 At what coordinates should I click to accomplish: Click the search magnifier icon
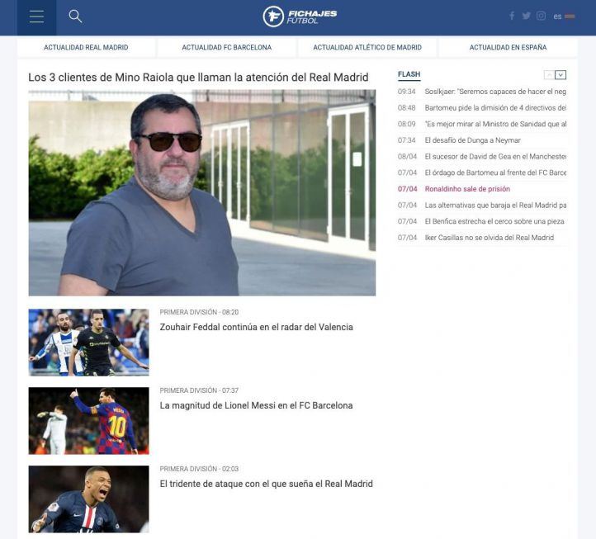tap(75, 17)
